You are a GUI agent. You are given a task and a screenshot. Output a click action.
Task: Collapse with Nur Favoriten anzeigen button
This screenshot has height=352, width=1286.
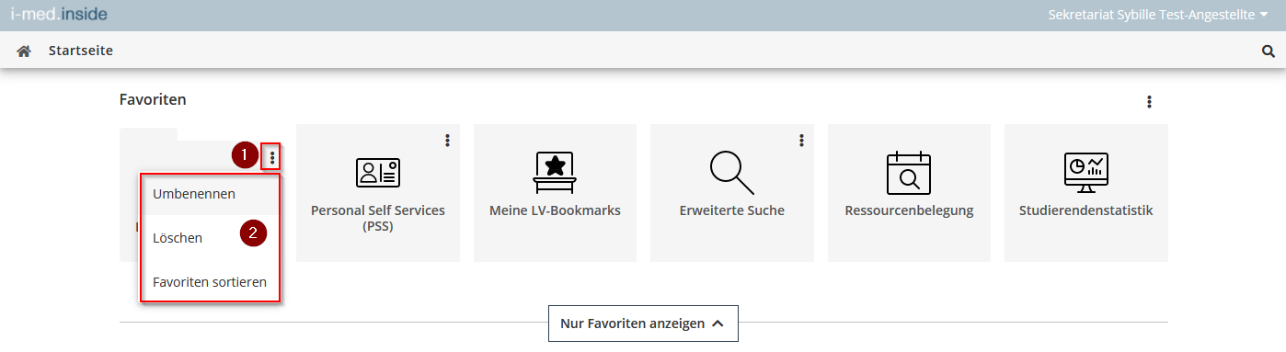[x=643, y=324]
